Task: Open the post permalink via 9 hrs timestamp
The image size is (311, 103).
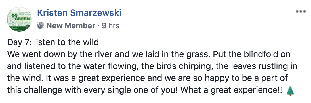Action: point(110,25)
